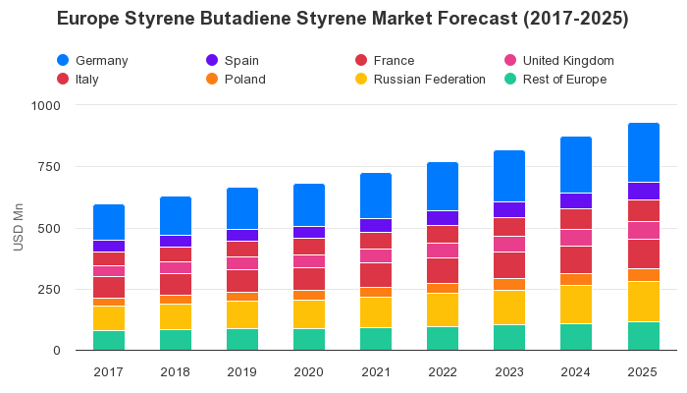This screenshot has width=687, height=393.
Task: Click the Russian Federation yellow segment in 2021
Action: pos(376,312)
